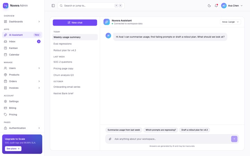Select Weekly usage summary chat
The width and height of the screenshot is (250, 156).
75,37
